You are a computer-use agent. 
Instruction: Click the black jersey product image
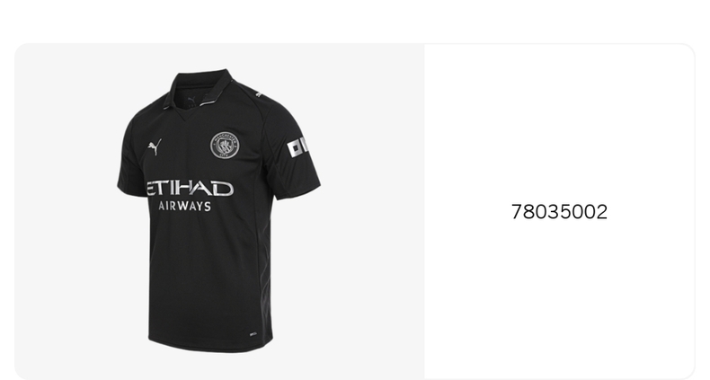218,211
